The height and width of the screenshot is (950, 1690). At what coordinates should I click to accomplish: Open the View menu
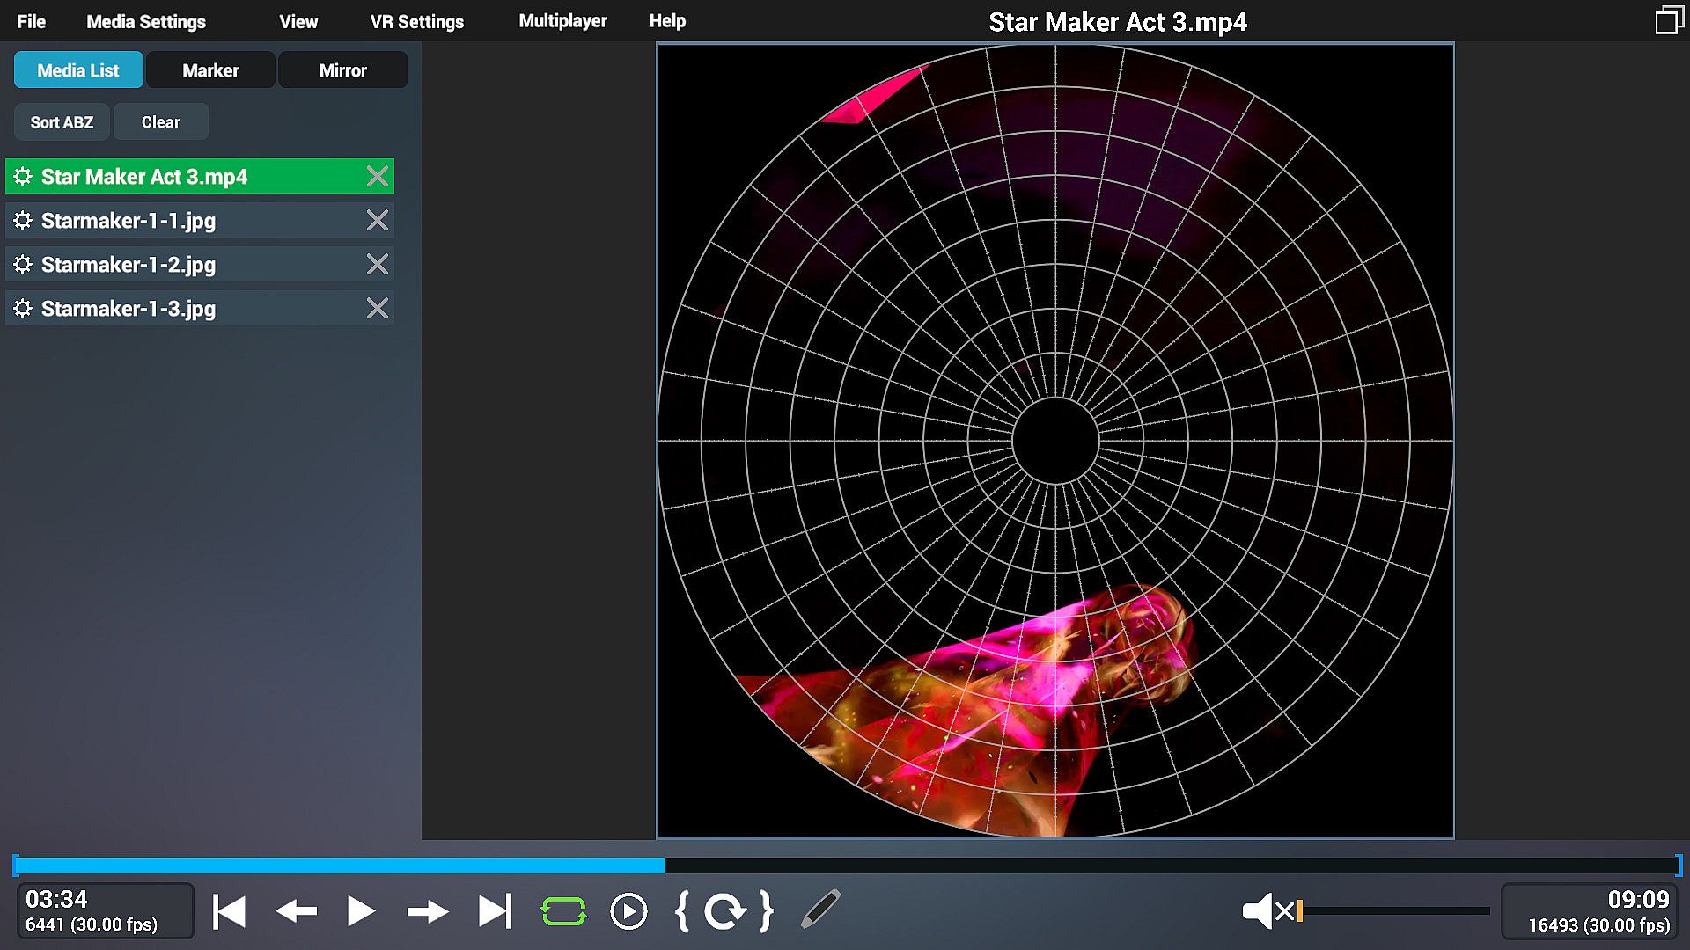click(298, 21)
